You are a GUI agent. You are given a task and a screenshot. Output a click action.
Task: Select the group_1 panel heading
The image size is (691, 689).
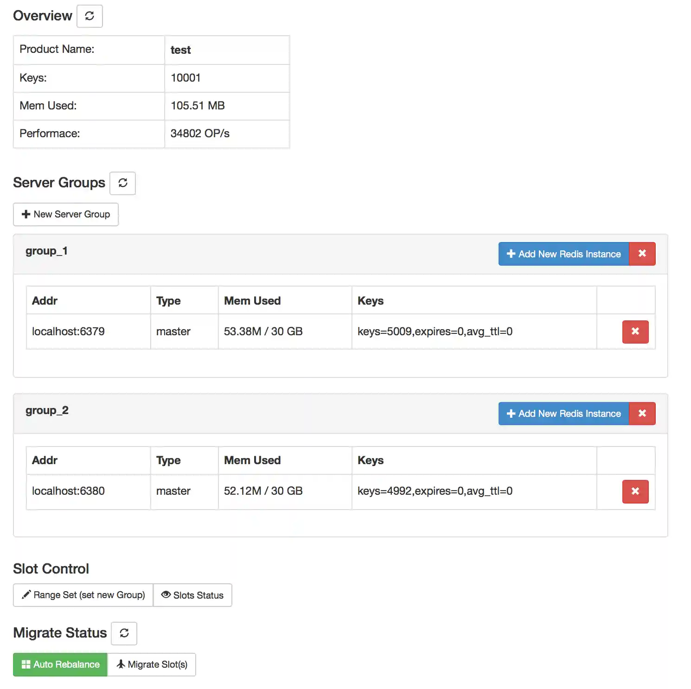pyautogui.click(x=46, y=251)
